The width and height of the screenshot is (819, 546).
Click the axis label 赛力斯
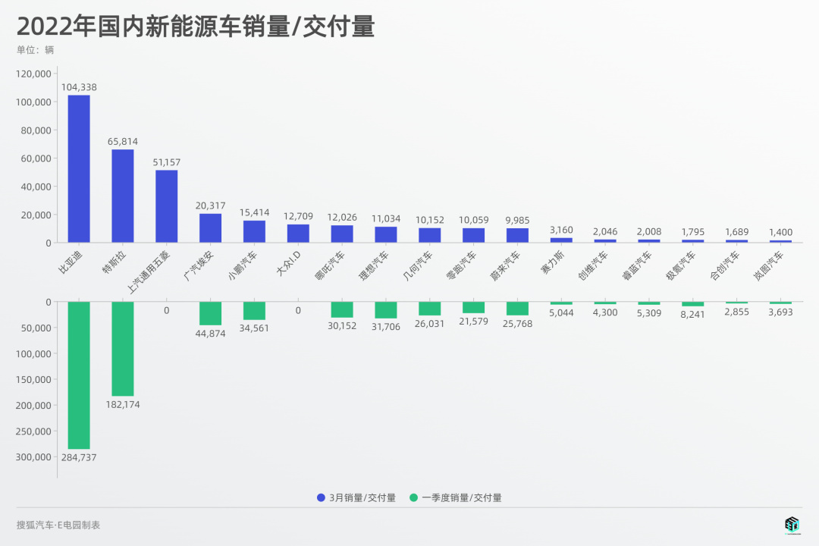553,262
